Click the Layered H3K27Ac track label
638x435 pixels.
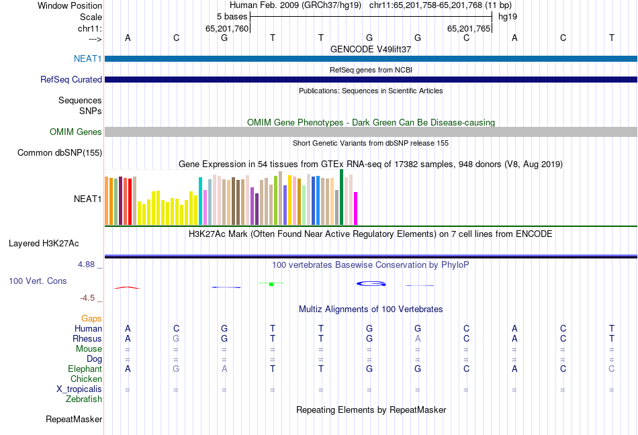pos(44,243)
